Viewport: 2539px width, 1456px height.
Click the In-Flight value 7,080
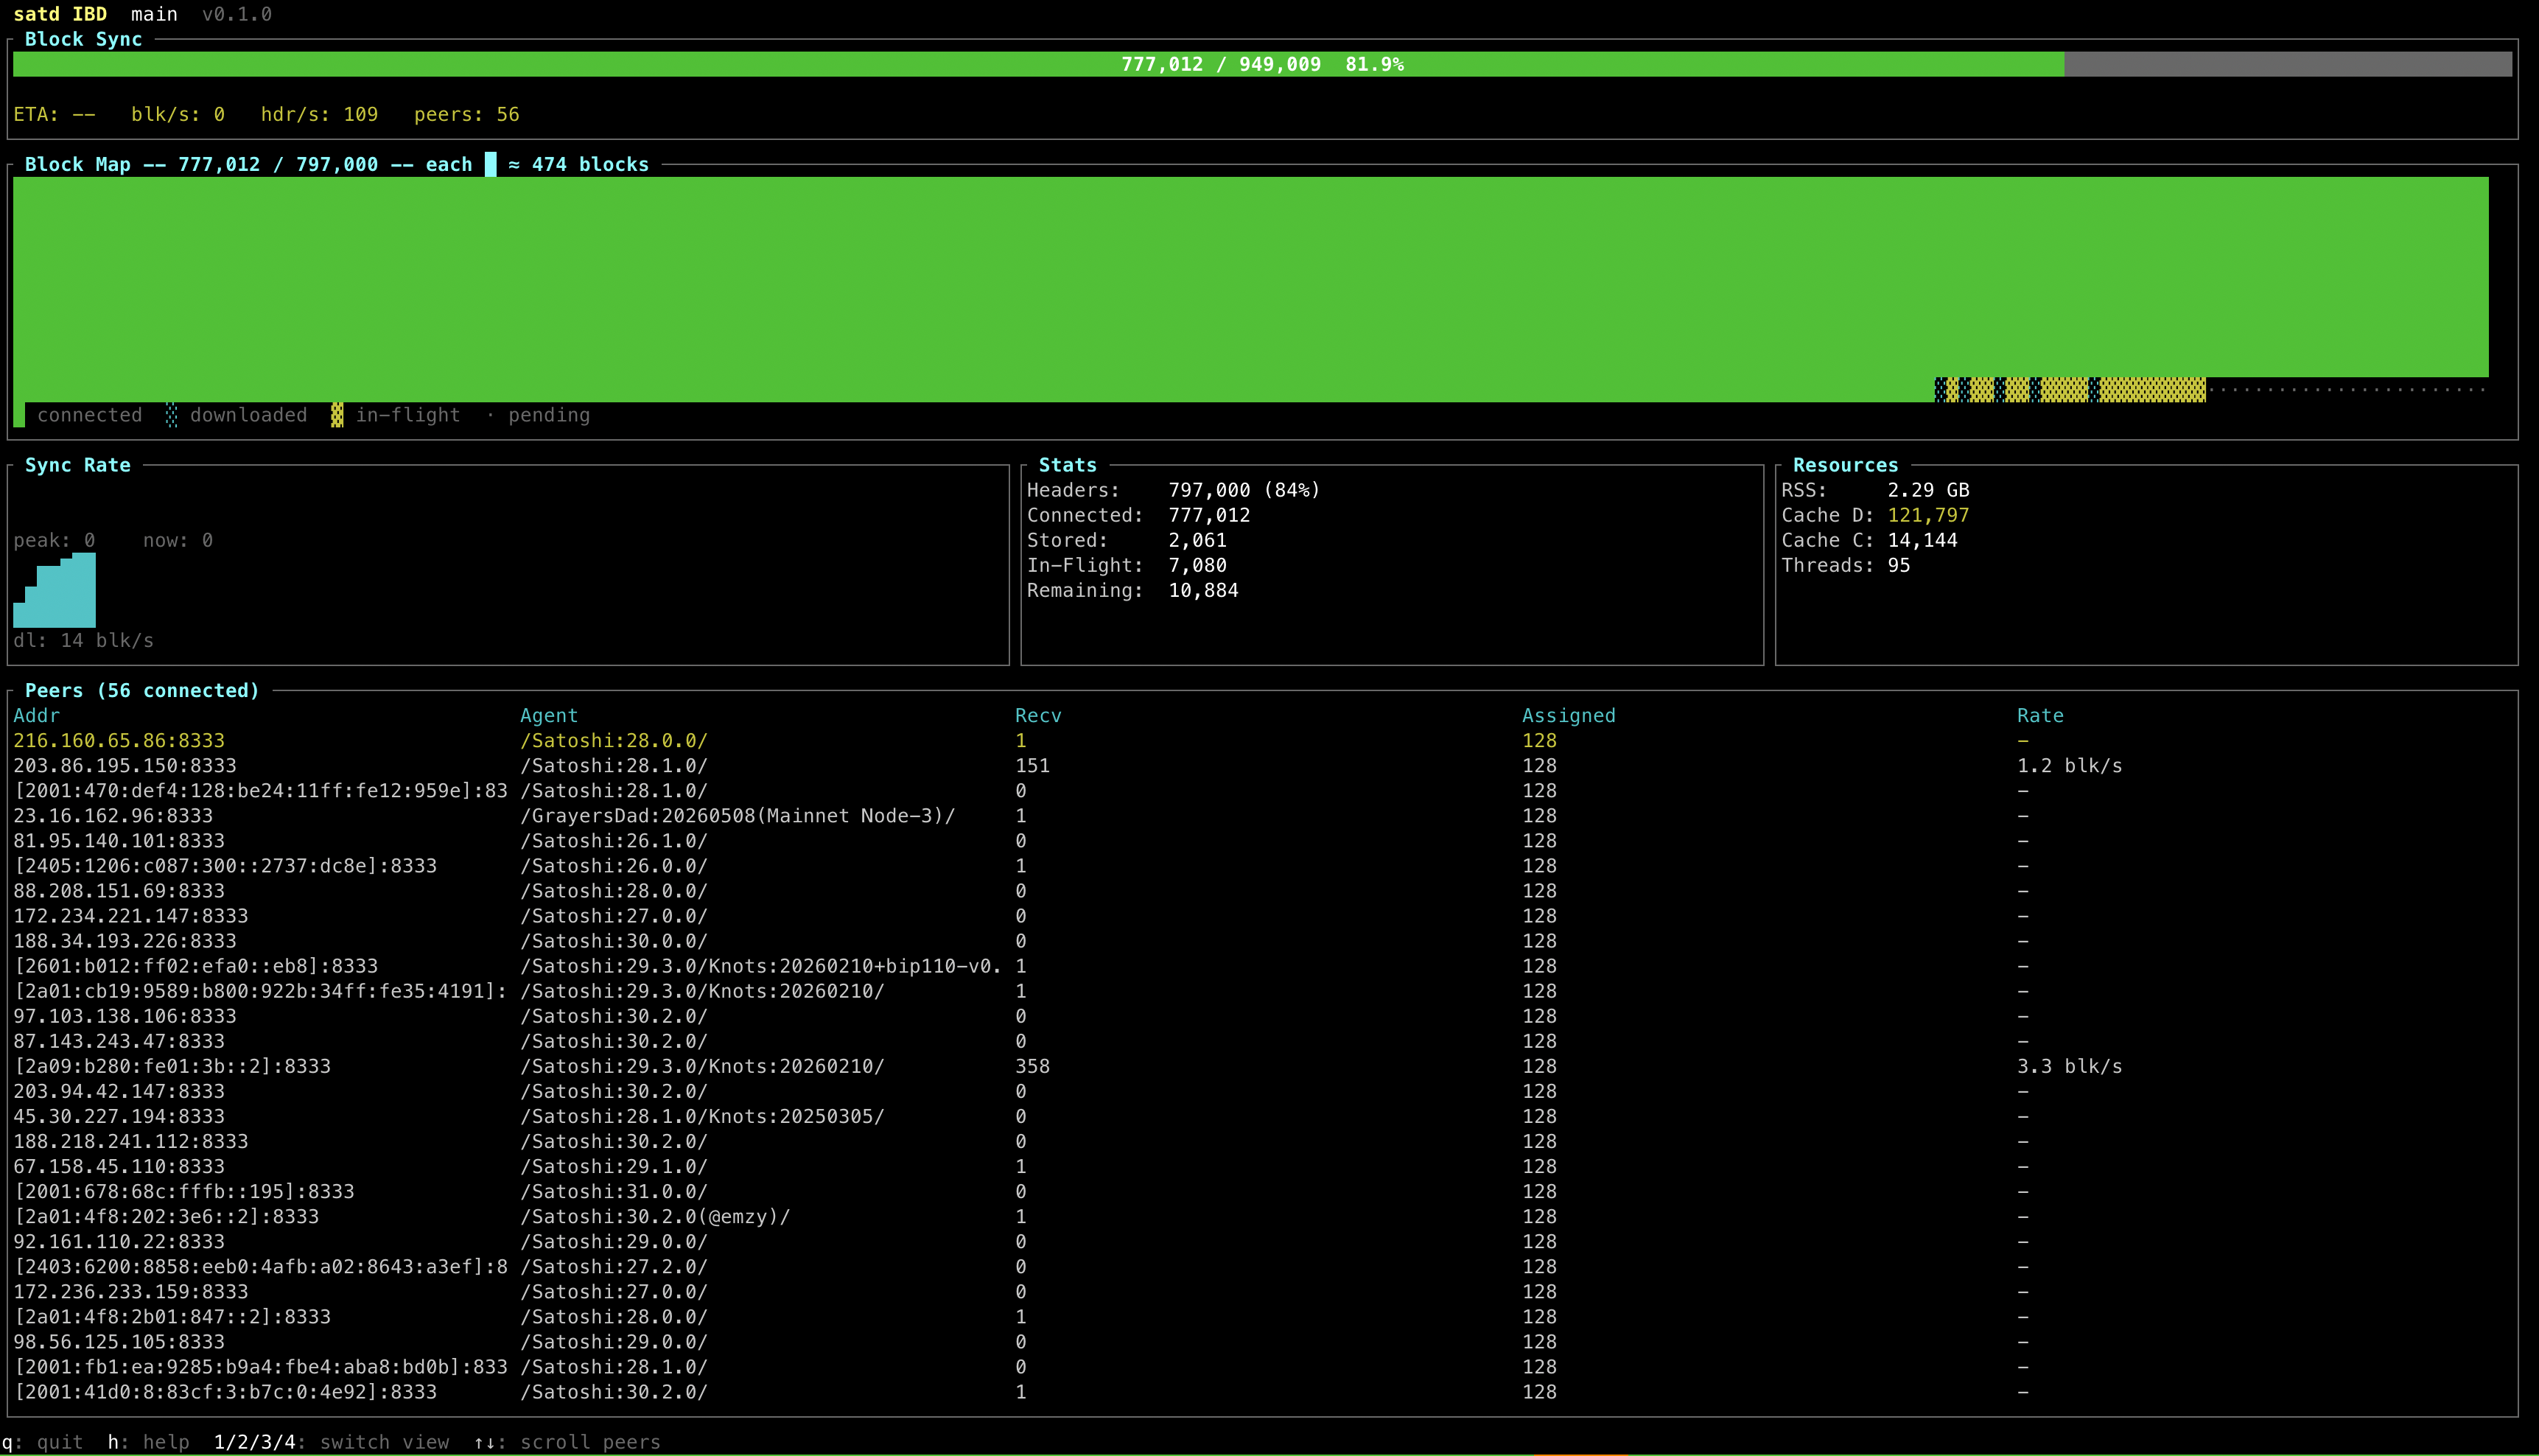click(1197, 565)
